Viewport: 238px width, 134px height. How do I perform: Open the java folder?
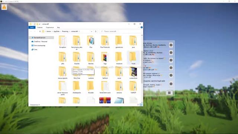coord(133,42)
